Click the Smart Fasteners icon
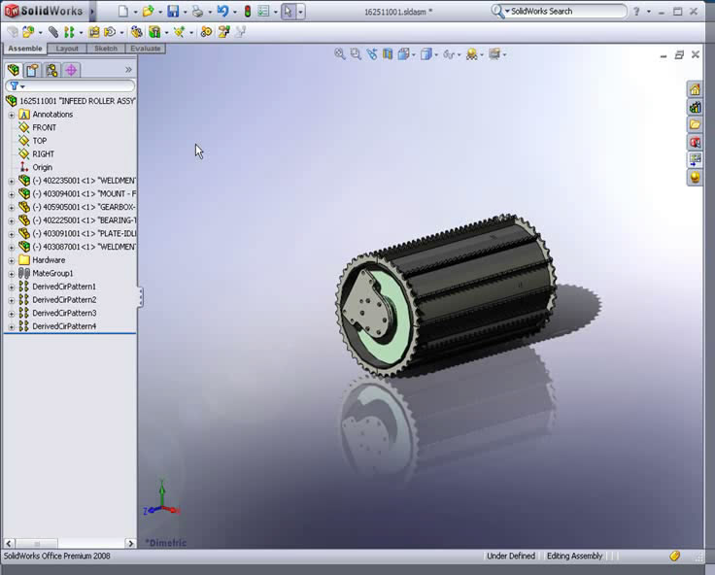715x575 pixels. [94, 31]
